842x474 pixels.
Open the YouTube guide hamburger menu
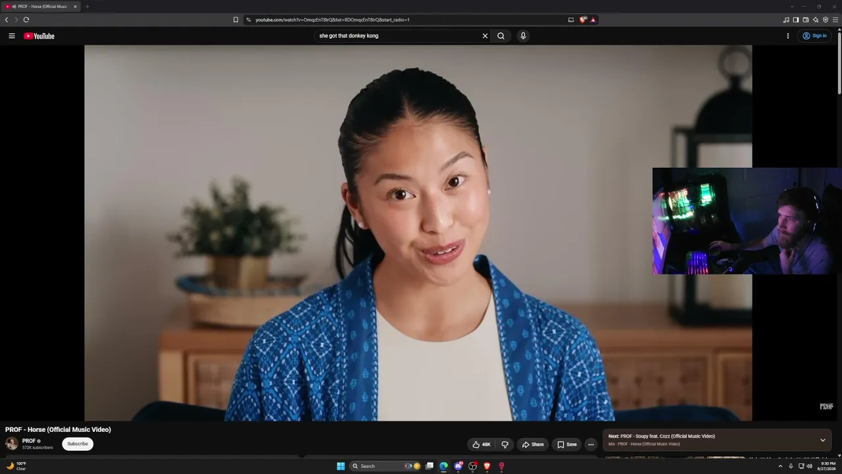pos(12,36)
